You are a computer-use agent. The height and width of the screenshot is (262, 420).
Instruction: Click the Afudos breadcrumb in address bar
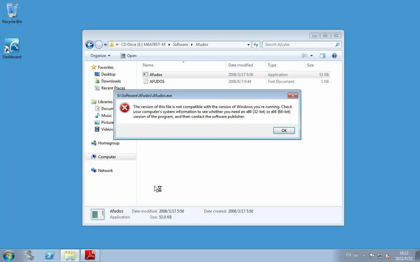pos(202,45)
